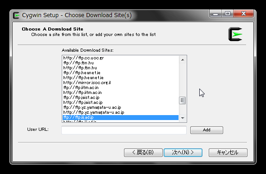This screenshot has height=174, width=266.
Task: Go back with 戻る(B) button
Action: point(143,152)
